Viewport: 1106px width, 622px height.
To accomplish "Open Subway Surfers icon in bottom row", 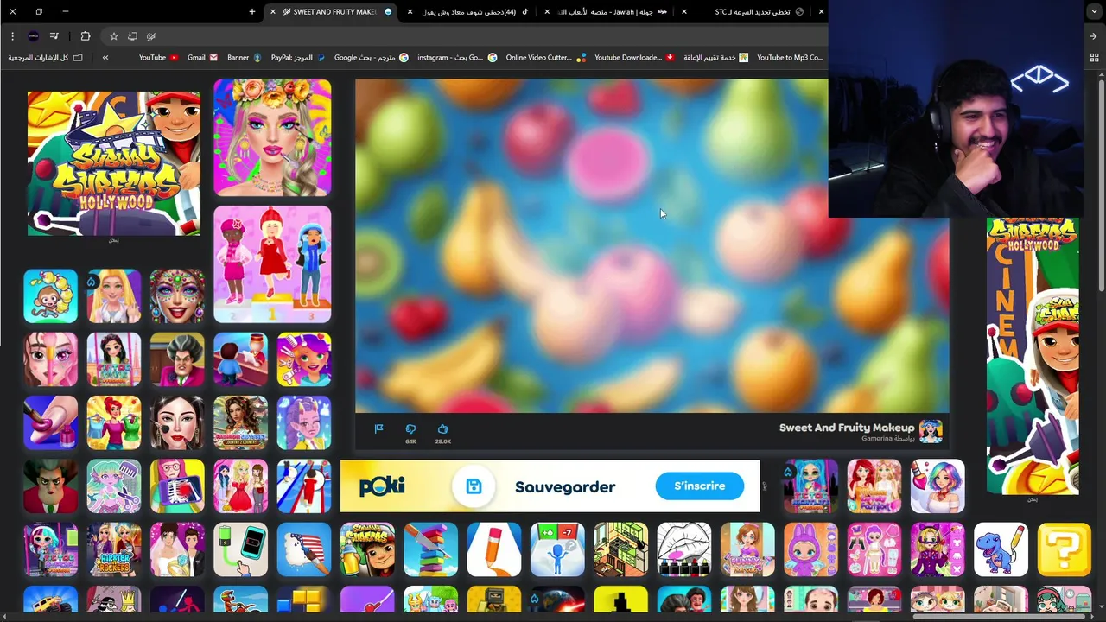I will 367,549.
